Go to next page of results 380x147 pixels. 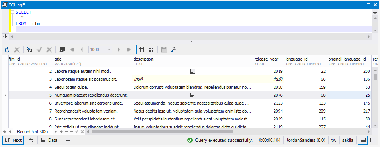click(x=119, y=50)
